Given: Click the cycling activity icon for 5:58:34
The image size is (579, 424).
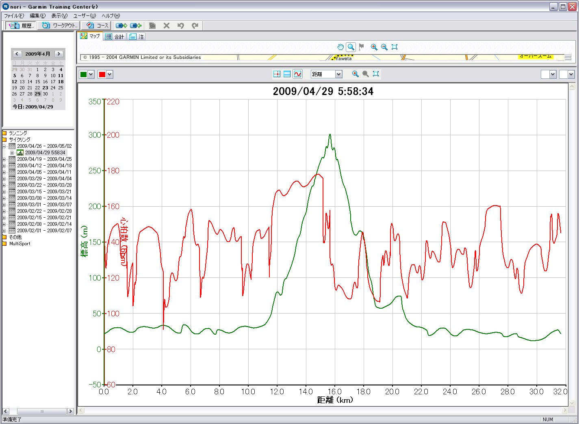Looking at the screenshot, I should [x=20, y=153].
